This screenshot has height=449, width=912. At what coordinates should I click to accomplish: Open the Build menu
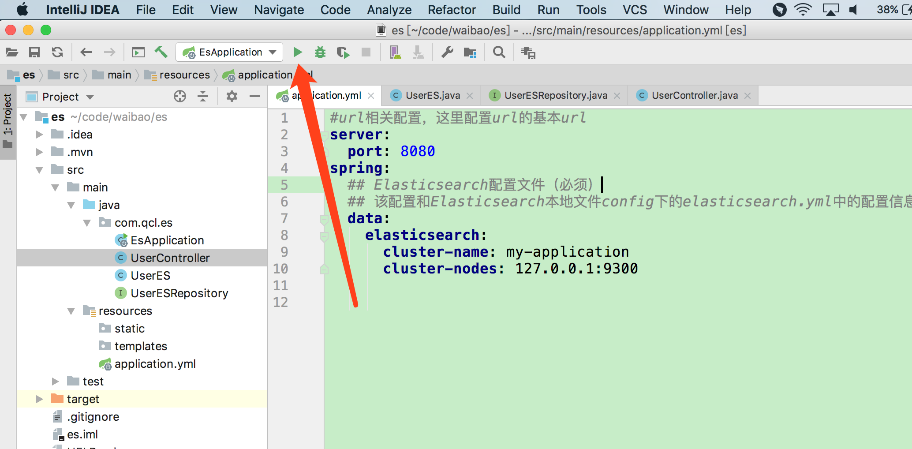pyautogui.click(x=506, y=10)
